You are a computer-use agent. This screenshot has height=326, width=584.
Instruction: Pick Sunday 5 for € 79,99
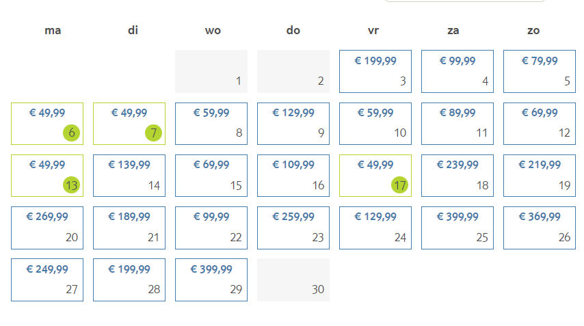pos(540,72)
